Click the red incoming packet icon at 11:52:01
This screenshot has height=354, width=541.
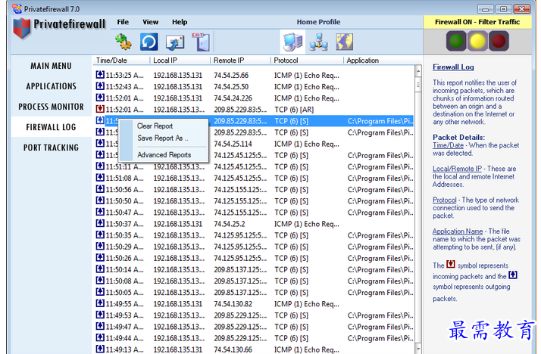pyautogui.click(x=100, y=109)
